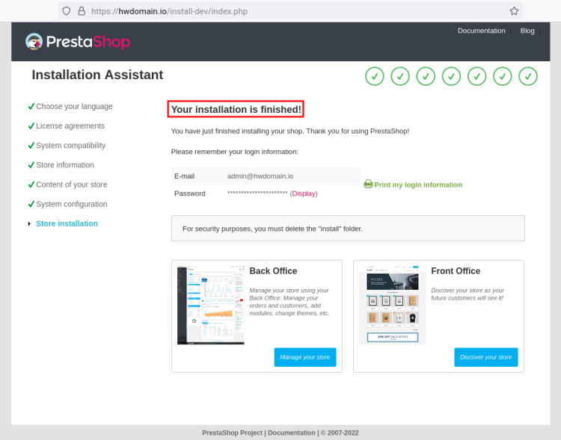Click the bookmark star icon in address bar
The height and width of the screenshot is (440, 561).
coord(514,11)
